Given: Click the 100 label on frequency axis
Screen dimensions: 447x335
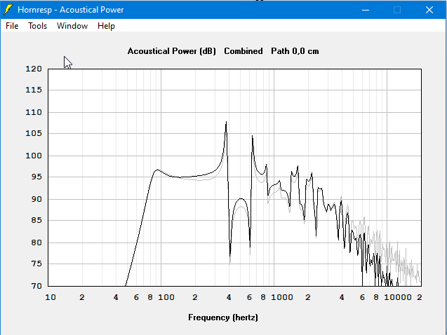Looking at the screenshot, I should (x=166, y=297).
